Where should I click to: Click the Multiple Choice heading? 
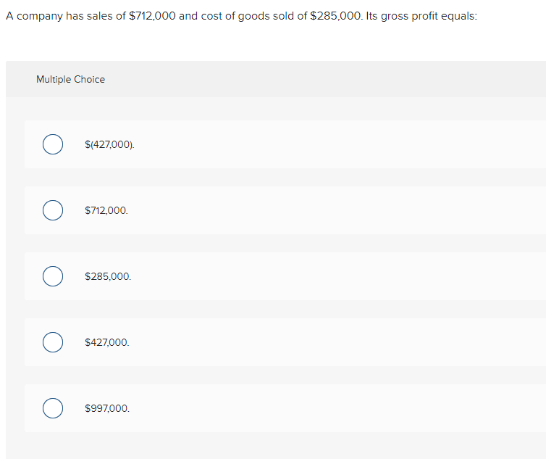pos(70,80)
